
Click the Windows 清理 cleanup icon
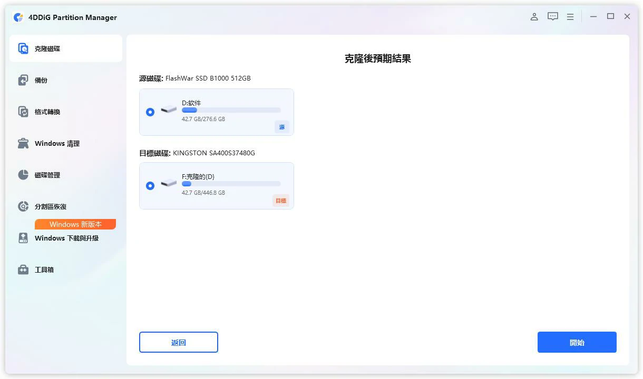(23, 143)
